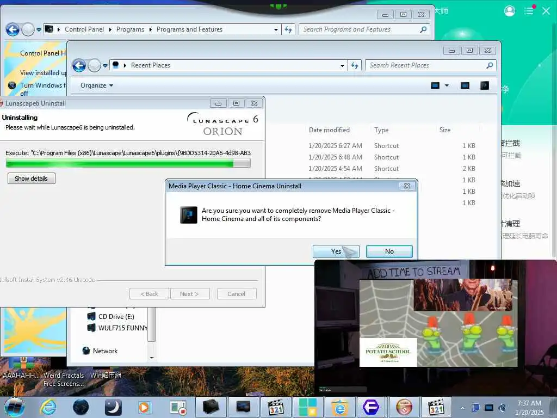Open Weird Fractals Free Screens desktop icon
557x418 pixels.
[x=64, y=379]
